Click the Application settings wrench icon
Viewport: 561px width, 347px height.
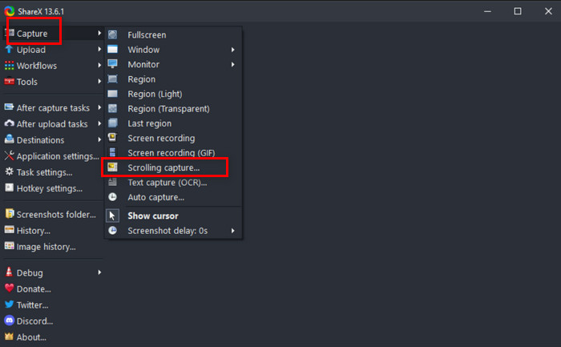(x=9, y=155)
